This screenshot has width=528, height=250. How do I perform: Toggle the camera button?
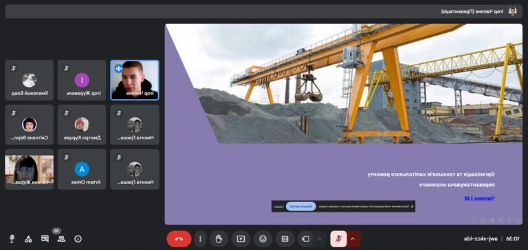point(305,239)
